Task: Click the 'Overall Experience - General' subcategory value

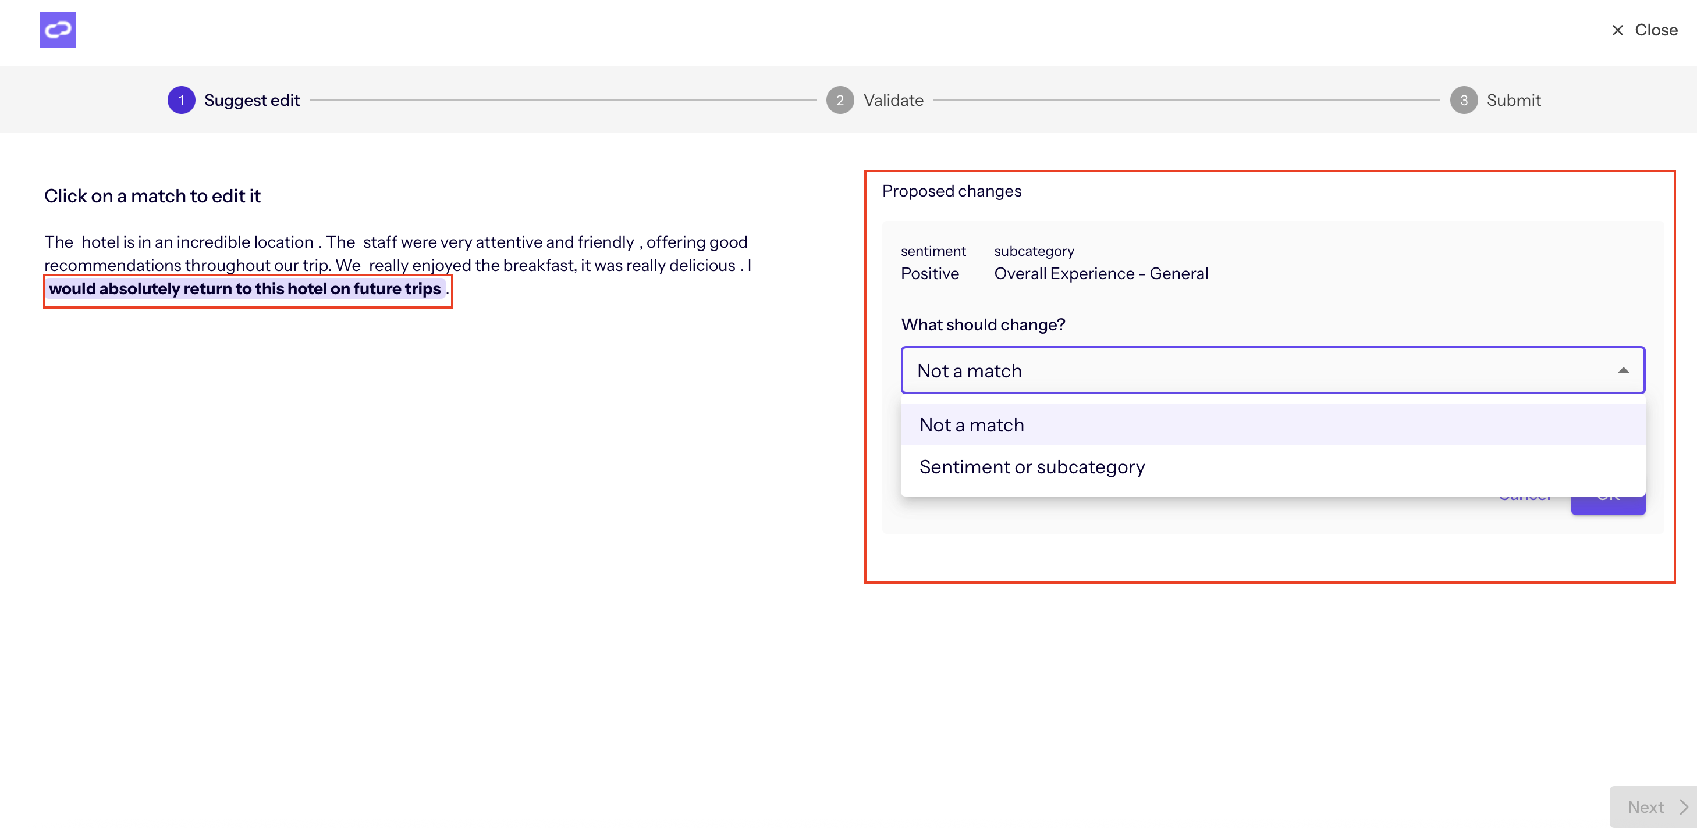Action: [1101, 274]
